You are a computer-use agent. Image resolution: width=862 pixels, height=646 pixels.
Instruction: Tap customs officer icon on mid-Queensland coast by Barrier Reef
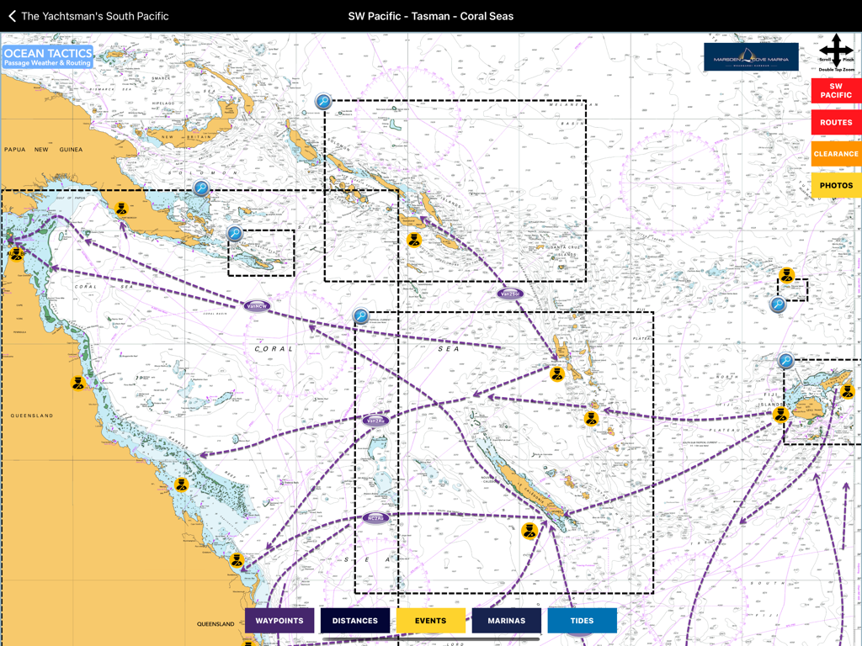pos(181,484)
